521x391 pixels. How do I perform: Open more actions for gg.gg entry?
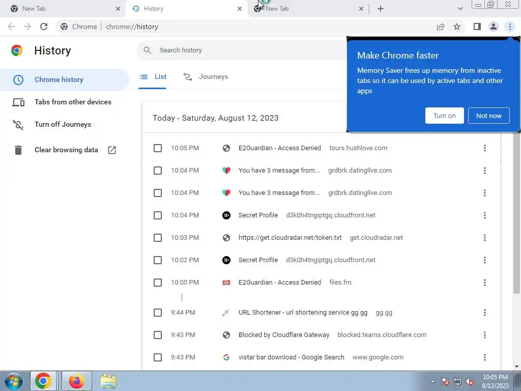pos(485,313)
